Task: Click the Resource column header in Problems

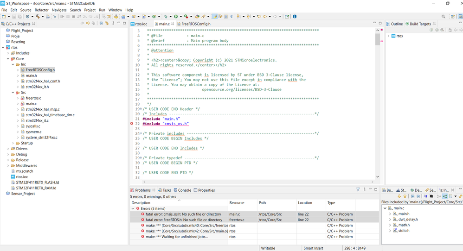Action: coord(243,203)
